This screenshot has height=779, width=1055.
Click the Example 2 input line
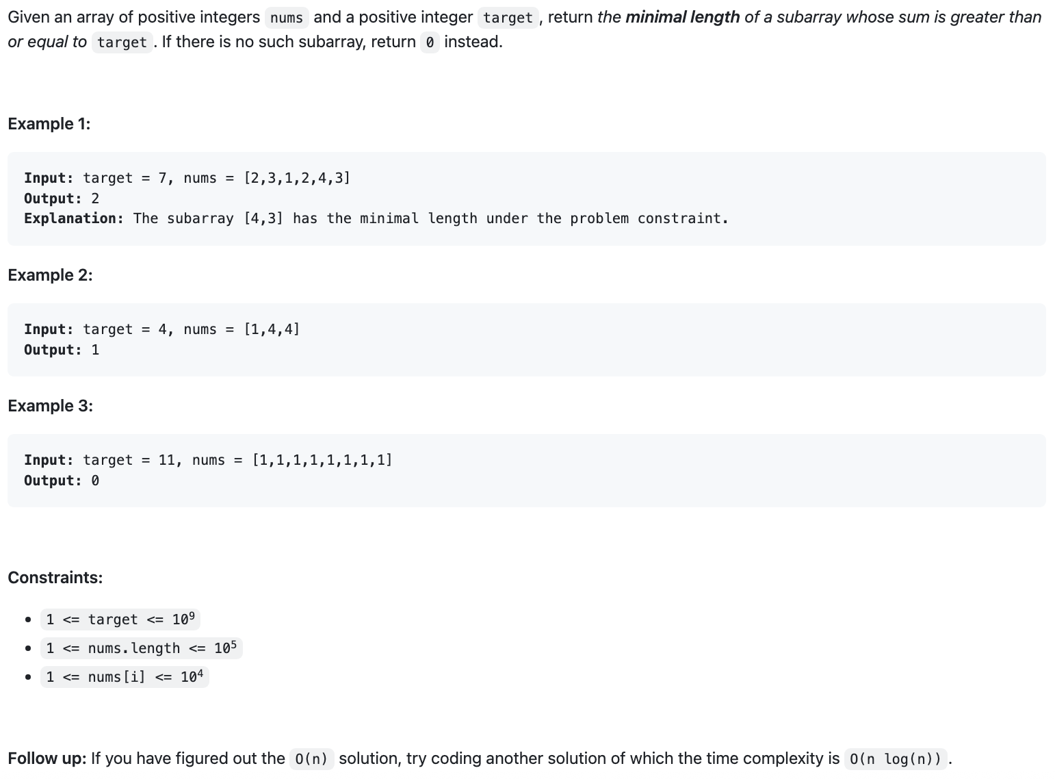pos(161,329)
